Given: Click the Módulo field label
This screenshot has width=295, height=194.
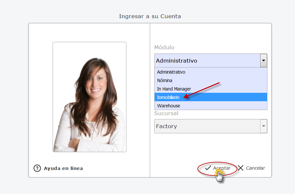Looking at the screenshot, I should point(164,47).
